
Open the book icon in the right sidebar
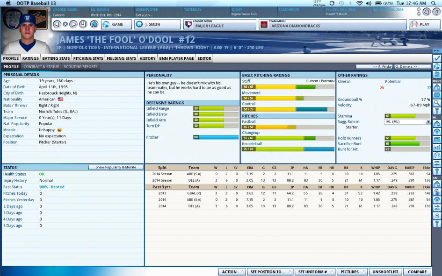(437, 75)
